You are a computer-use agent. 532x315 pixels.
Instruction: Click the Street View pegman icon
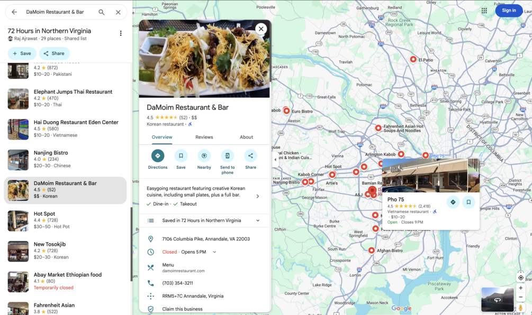tap(520, 308)
